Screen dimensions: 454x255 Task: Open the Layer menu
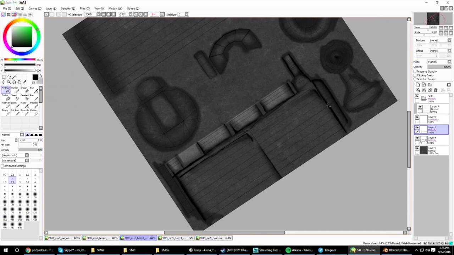[51, 8]
